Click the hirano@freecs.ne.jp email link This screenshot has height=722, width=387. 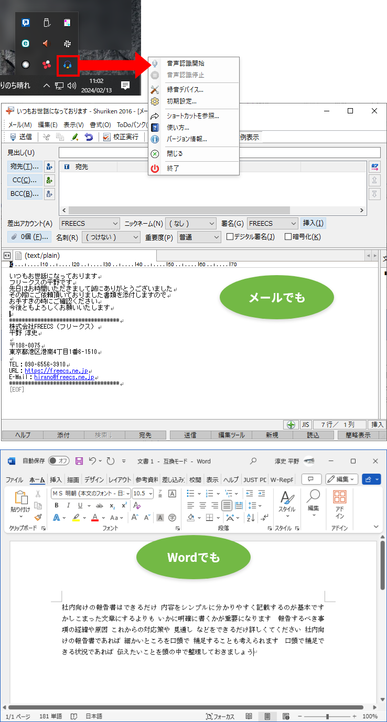[x=64, y=377]
